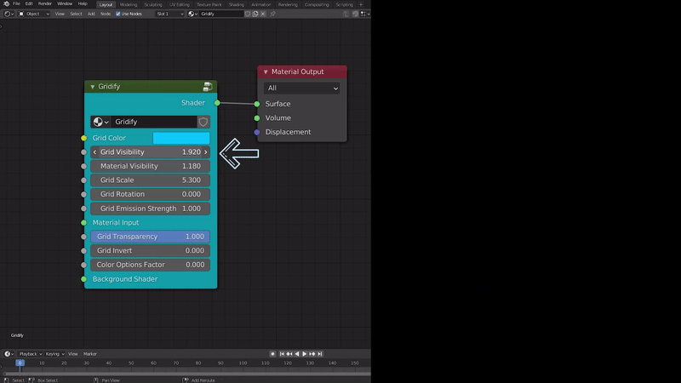Increase Grid Visibility with right arrow
The image size is (681, 383).
[206, 152]
